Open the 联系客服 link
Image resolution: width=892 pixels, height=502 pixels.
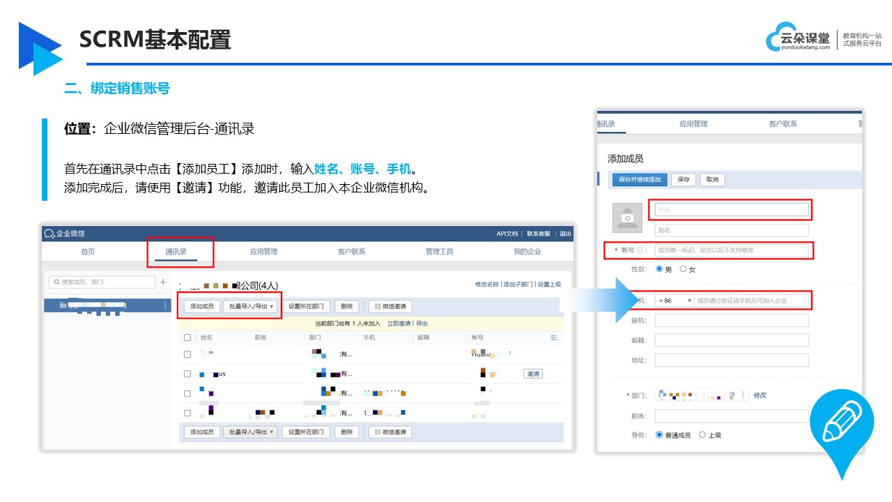pos(539,234)
